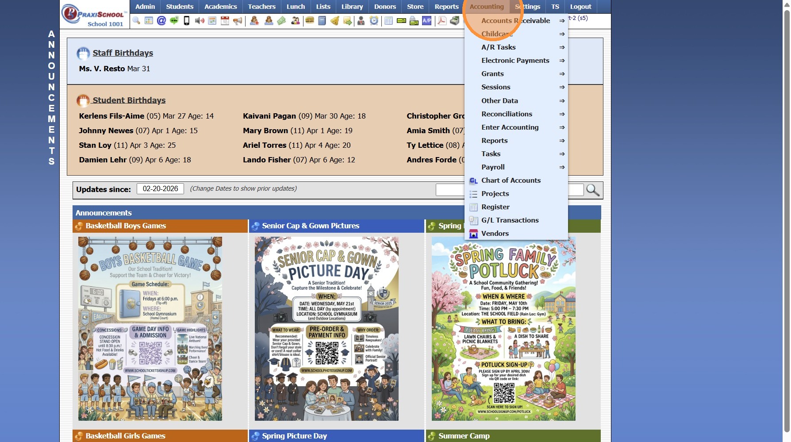Open the table grid toolbar icon

click(x=149, y=21)
